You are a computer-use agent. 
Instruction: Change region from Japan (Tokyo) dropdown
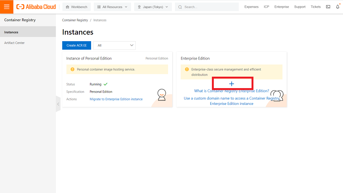(153, 7)
